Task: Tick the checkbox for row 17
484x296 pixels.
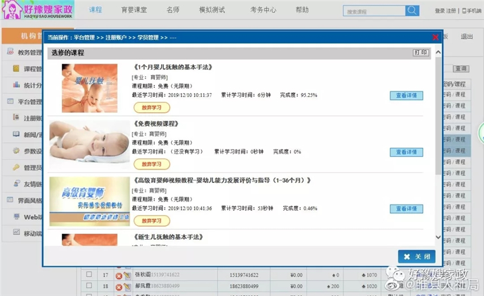Action: pyautogui.click(x=89, y=274)
